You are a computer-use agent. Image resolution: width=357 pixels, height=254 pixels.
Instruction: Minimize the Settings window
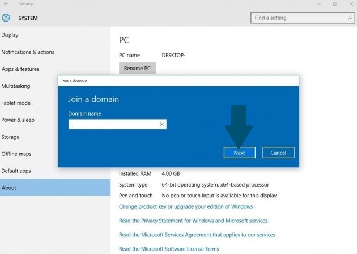coord(319,3)
